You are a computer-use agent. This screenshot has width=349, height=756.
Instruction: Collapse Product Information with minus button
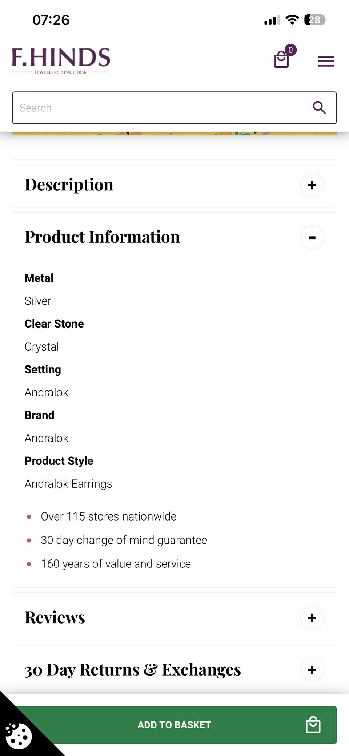pyautogui.click(x=312, y=237)
